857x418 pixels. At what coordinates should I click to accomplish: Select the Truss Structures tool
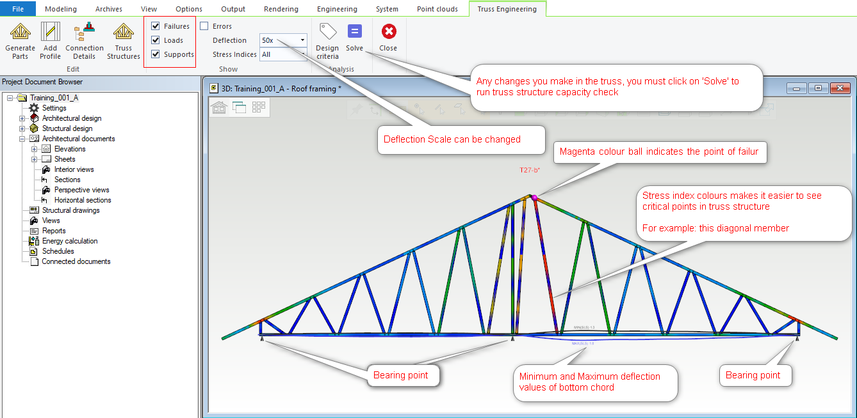click(123, 33)
